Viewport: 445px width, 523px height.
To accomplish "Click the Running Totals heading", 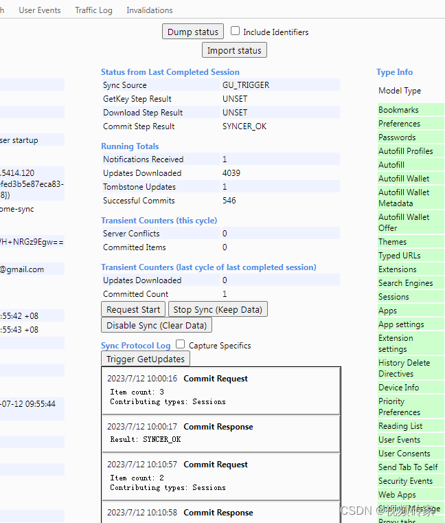I will tap(130, 146).
